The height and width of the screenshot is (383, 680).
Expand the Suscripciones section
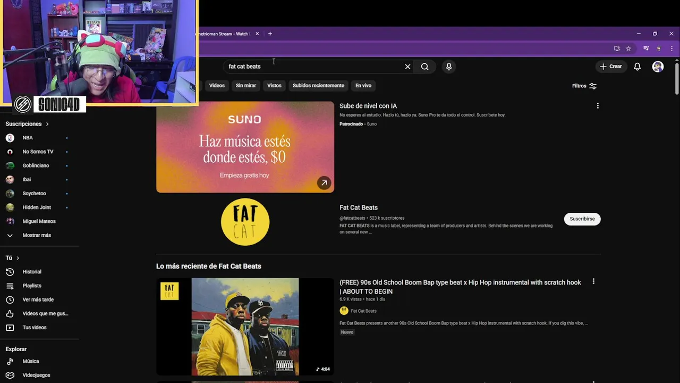[x=27, y=124]
